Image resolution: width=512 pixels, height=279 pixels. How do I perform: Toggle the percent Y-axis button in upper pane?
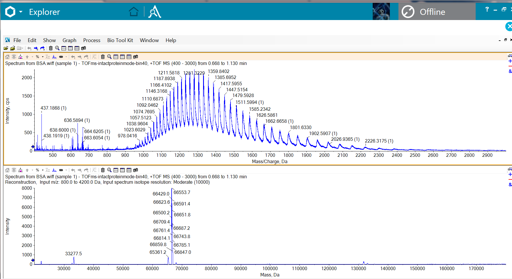point(37,57)
